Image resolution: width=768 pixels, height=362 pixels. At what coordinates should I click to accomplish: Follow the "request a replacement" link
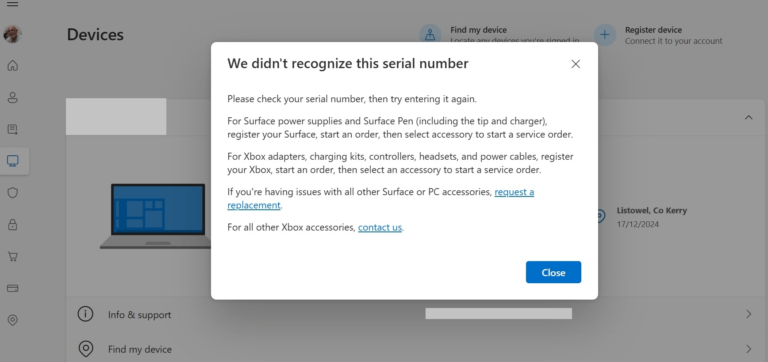514,192
